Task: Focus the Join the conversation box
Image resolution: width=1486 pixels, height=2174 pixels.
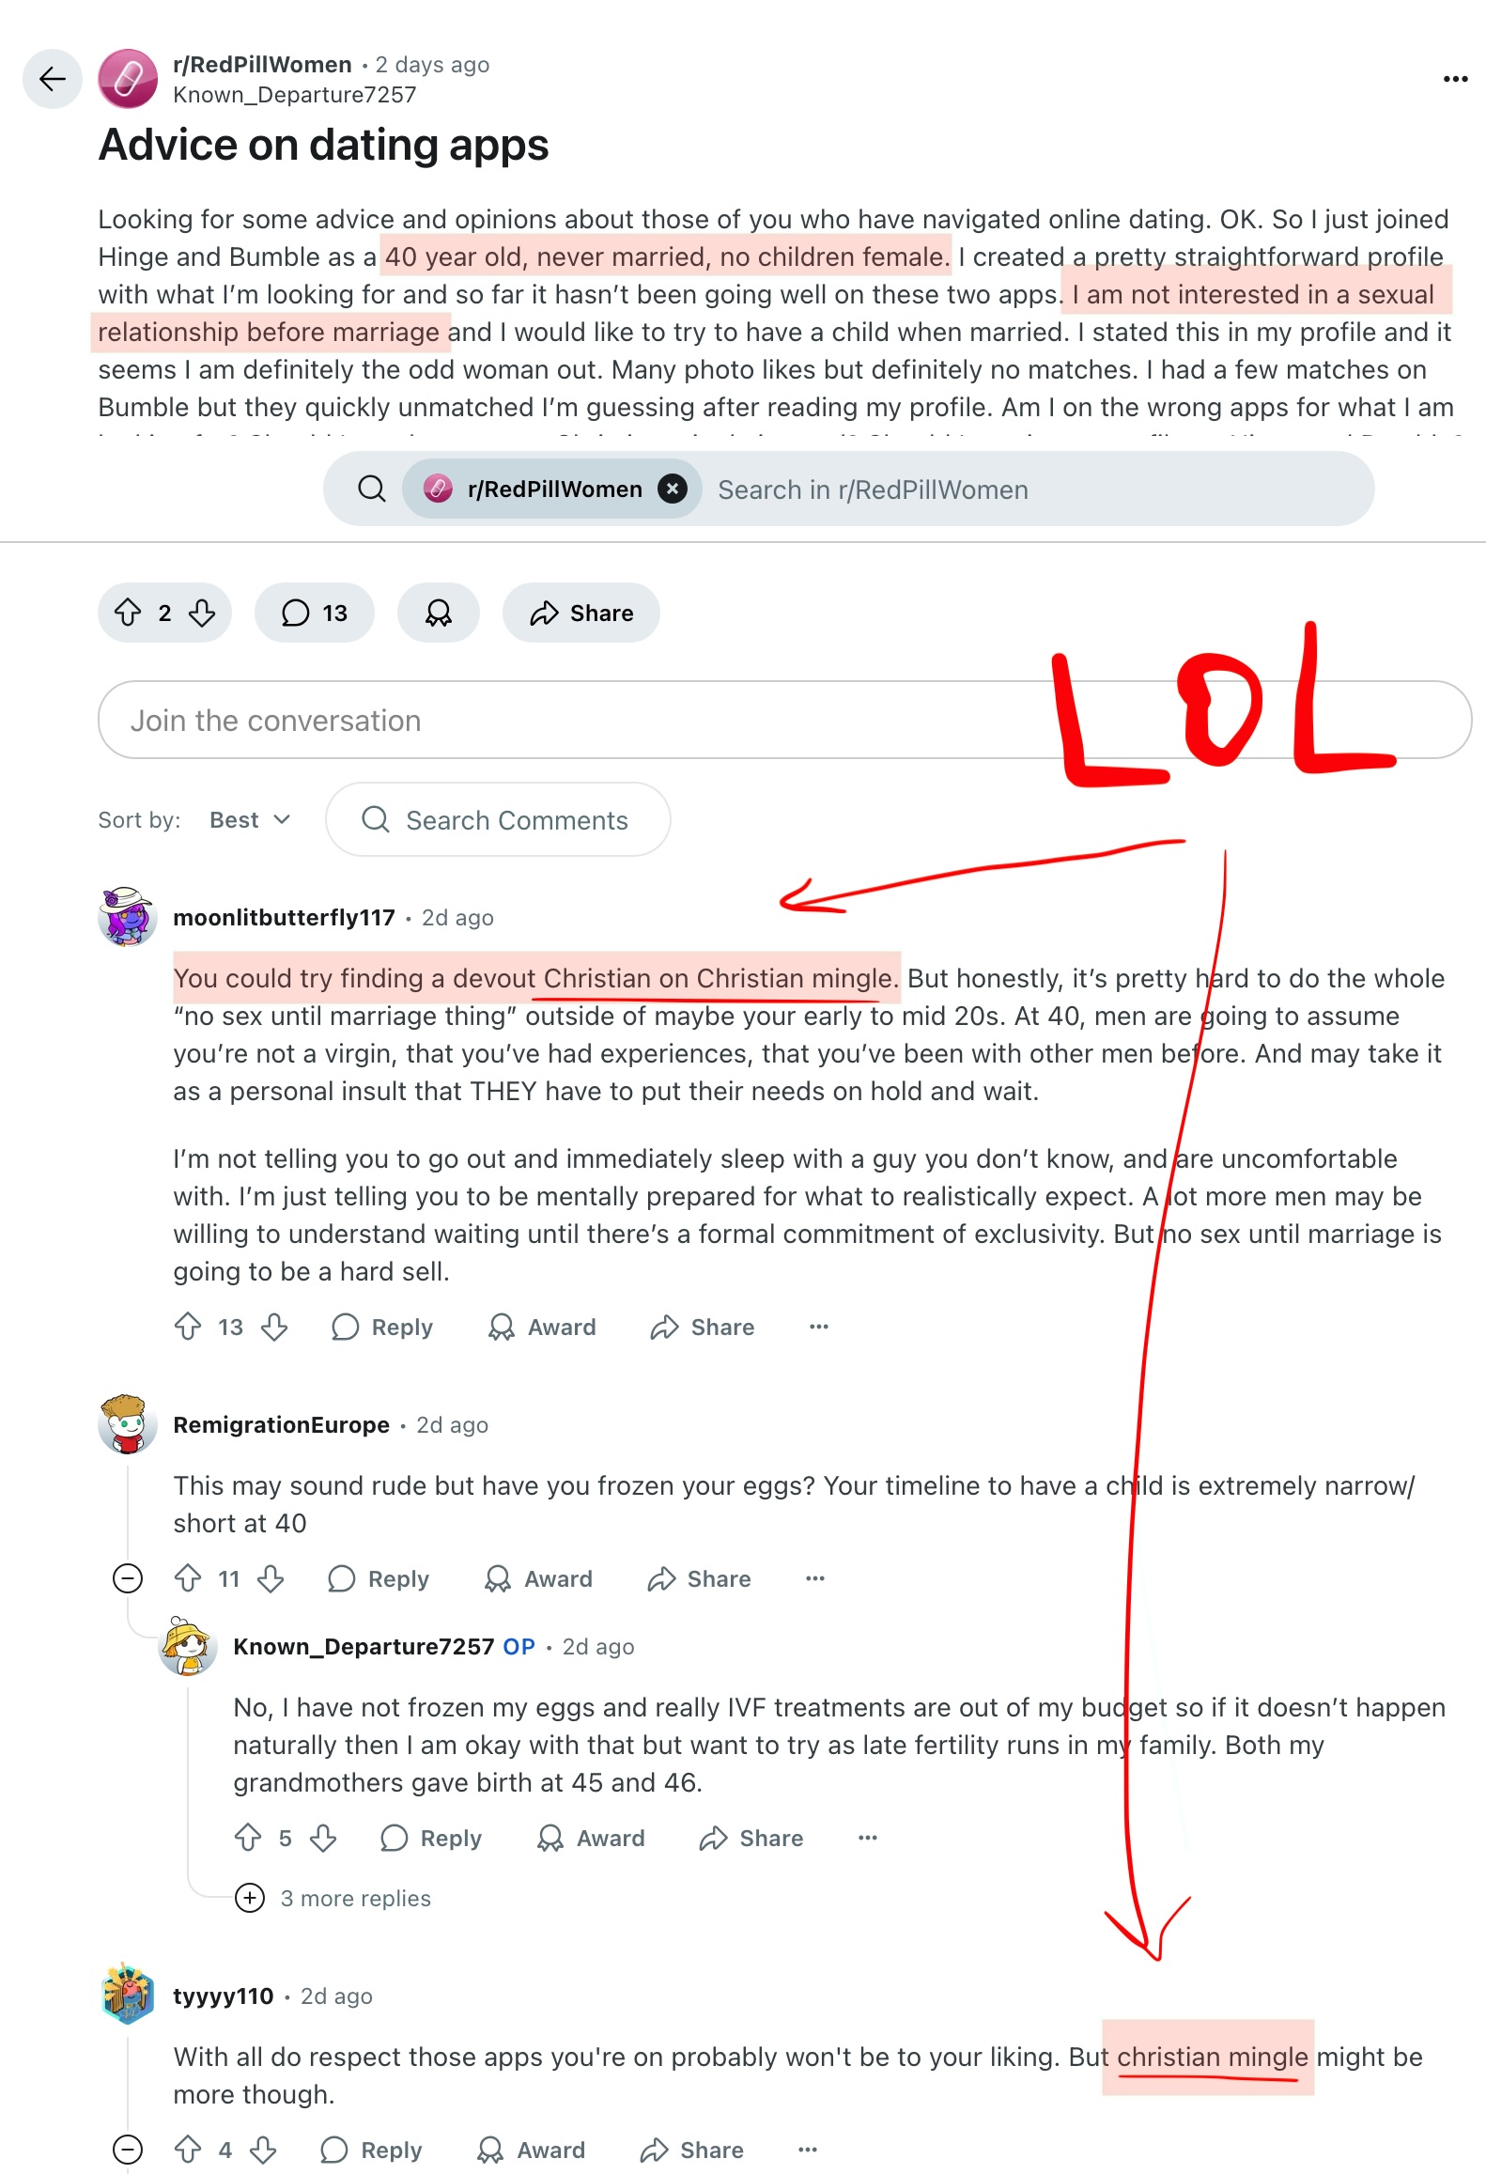Action: (784, 720)
